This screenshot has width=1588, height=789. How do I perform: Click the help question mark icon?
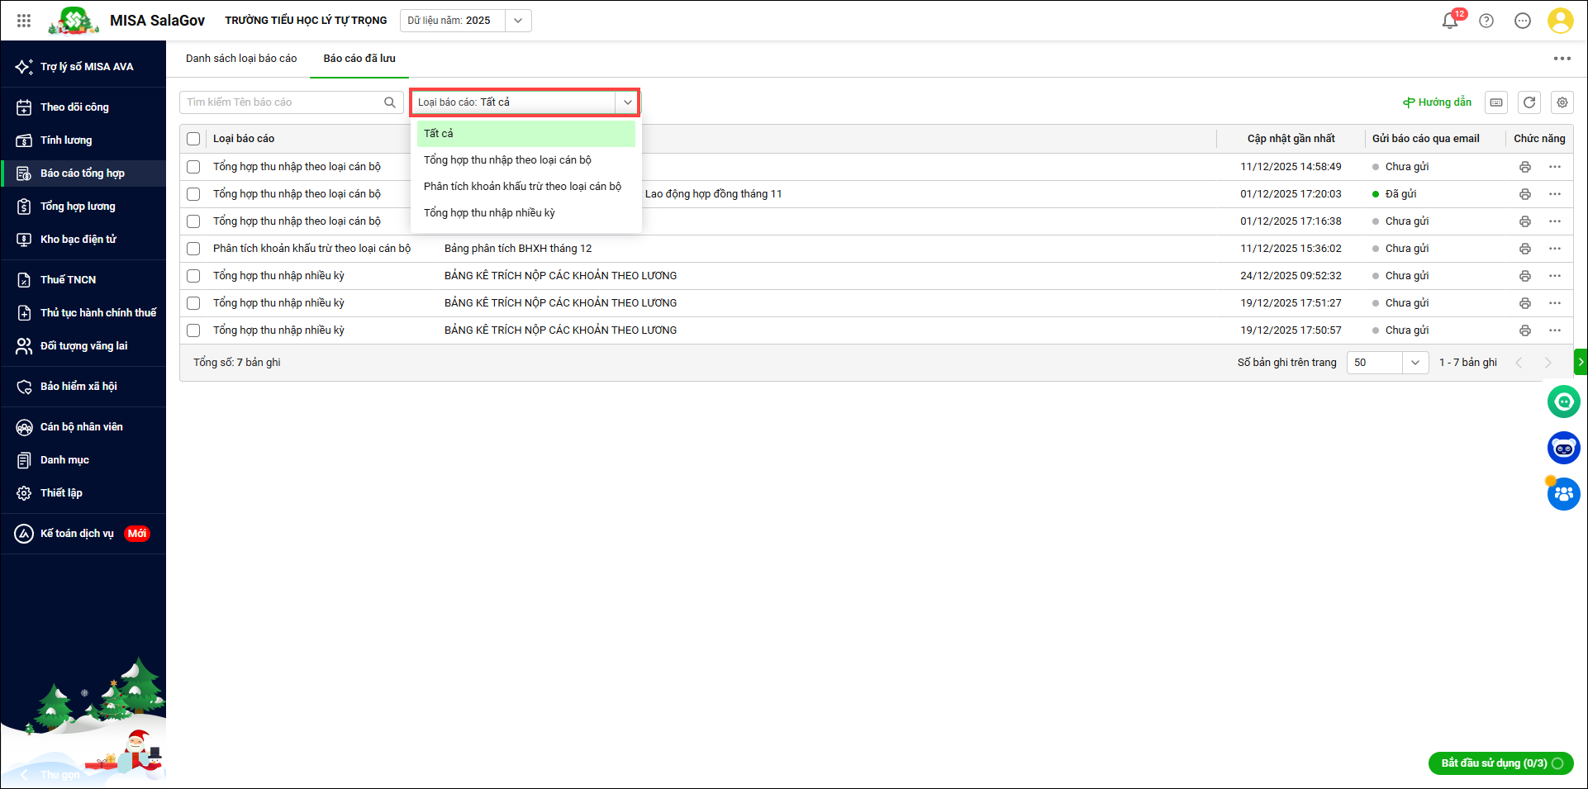(1486, 21)
